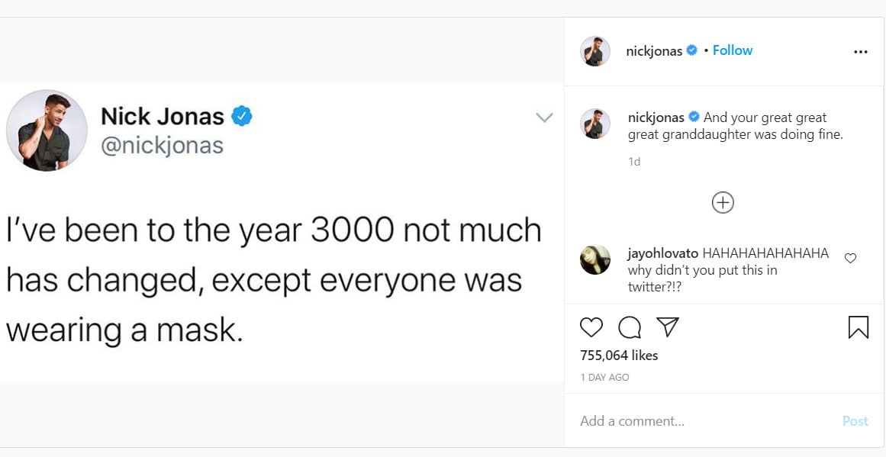Click the nickjonas avatar beside the caption
Image resolution: width=886 pixels, height=457 pixels.
click(x=595, y=124)
